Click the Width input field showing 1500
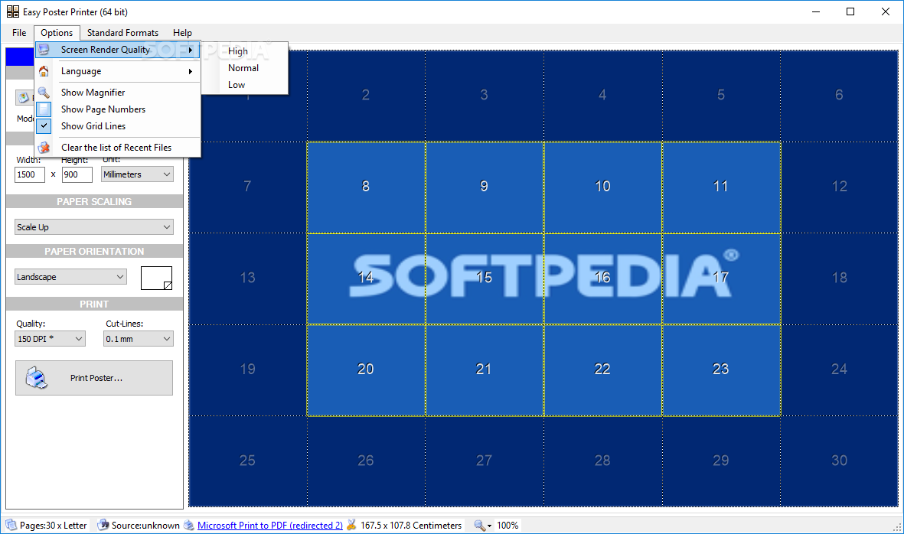904x534 pixels. click(x=29, y=174)
